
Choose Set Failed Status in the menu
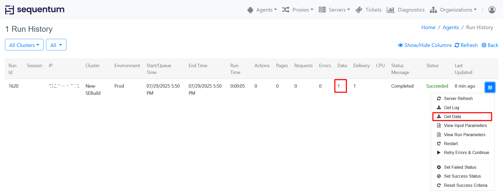(460, 167)
